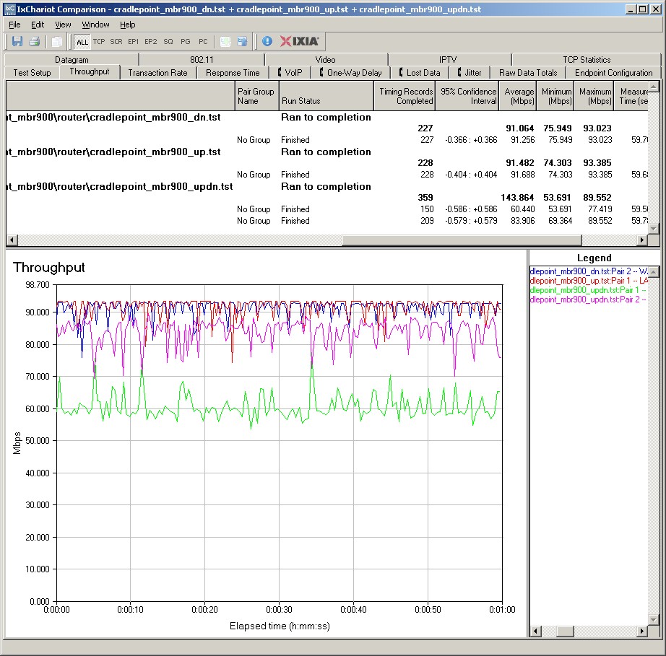The width and height of the screenshot is (666, 656).
Task: Toggle the SCR filter button
Action: [116, 42]
